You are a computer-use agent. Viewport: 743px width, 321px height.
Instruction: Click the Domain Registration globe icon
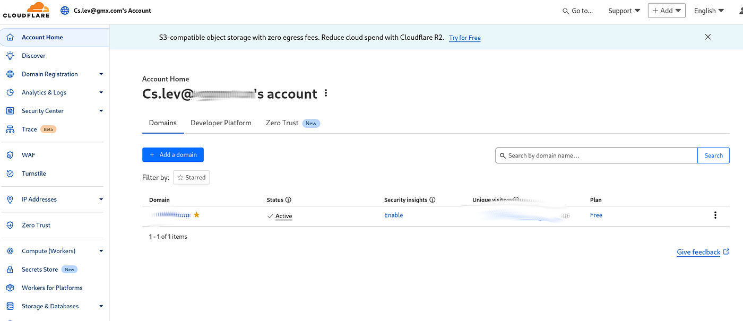click(10, 74)
